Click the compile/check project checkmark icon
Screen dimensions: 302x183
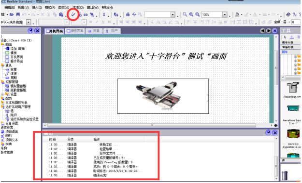(x=73, y=14)
